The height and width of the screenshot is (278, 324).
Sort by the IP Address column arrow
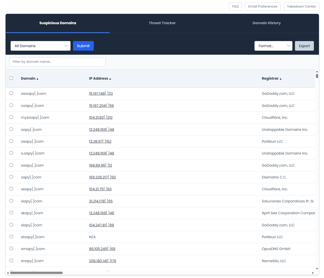(x=110, y=78)
